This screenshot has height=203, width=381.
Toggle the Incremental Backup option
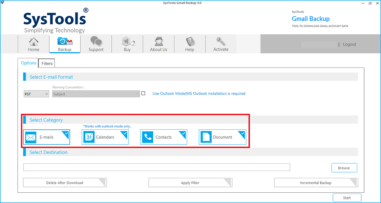click(x=316, y=183)
